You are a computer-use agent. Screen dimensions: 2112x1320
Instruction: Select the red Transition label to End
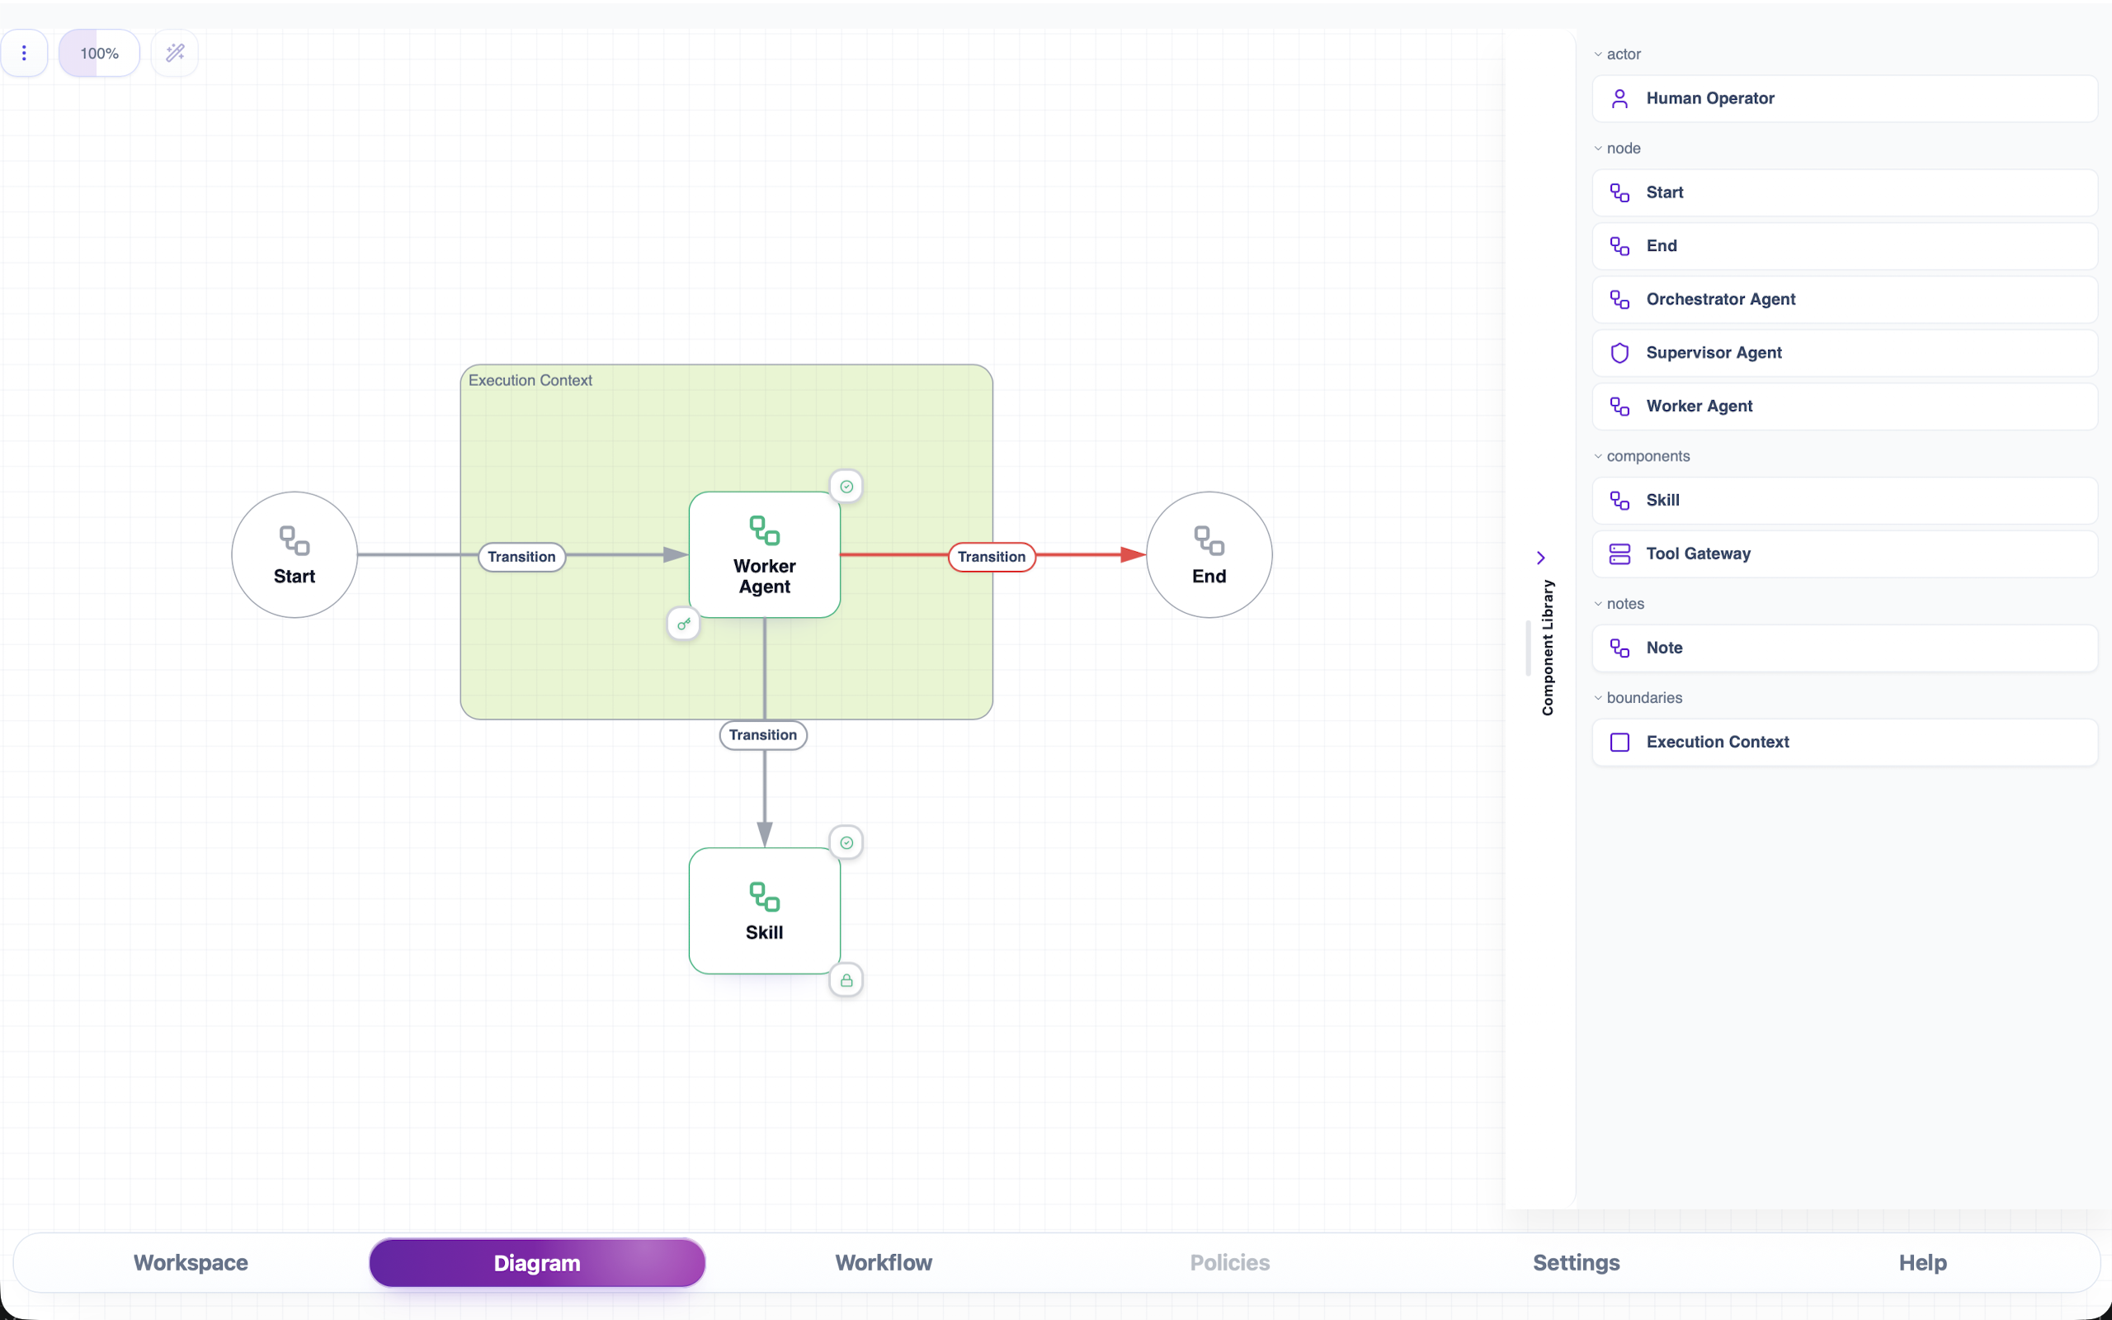click(x=992, y=557)
